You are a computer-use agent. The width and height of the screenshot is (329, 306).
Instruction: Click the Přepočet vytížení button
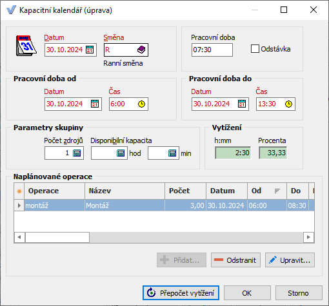click(181, 293)
